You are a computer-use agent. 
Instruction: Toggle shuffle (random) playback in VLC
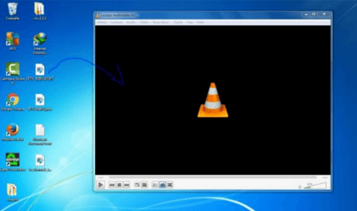point(170,185)
